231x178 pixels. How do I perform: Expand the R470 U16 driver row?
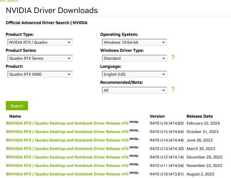click(7, 123)
